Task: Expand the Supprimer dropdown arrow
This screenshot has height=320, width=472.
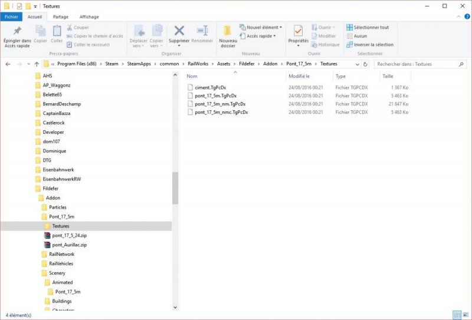Action: pyautogui.click(x=179, y=46)
